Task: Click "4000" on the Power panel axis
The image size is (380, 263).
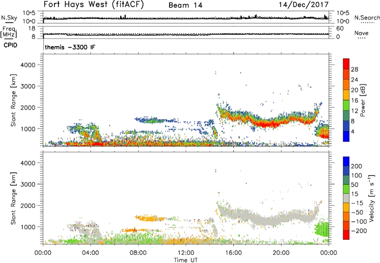Action: (28, 65)
